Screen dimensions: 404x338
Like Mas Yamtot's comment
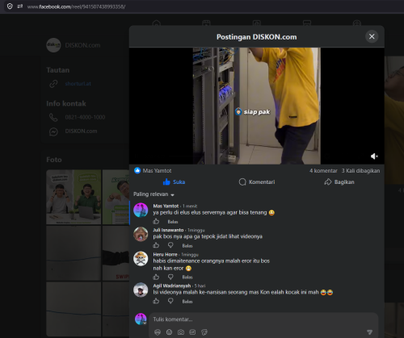click(156, 221)
